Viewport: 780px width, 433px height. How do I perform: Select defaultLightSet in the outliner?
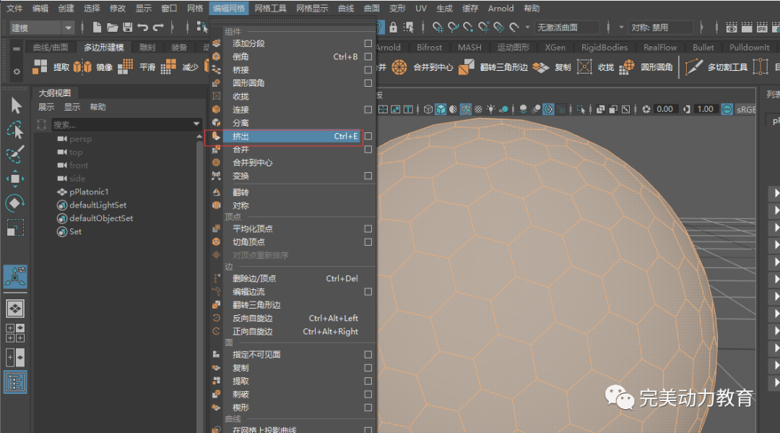coord(98,205)
